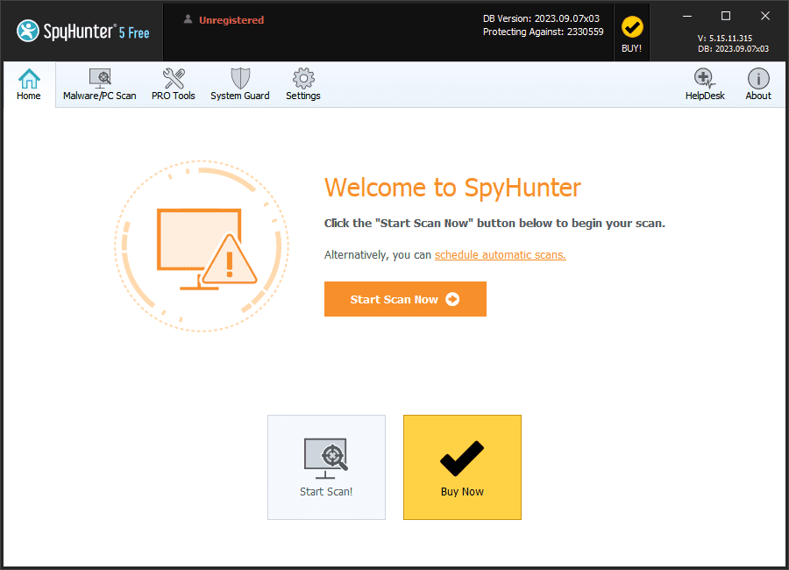The image size is (789, 570).
Task: Open the Malware/PC Scan tab
Action: [100, 84]
